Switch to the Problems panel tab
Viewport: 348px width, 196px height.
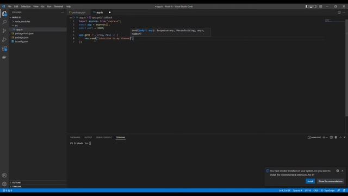(75, 137)
